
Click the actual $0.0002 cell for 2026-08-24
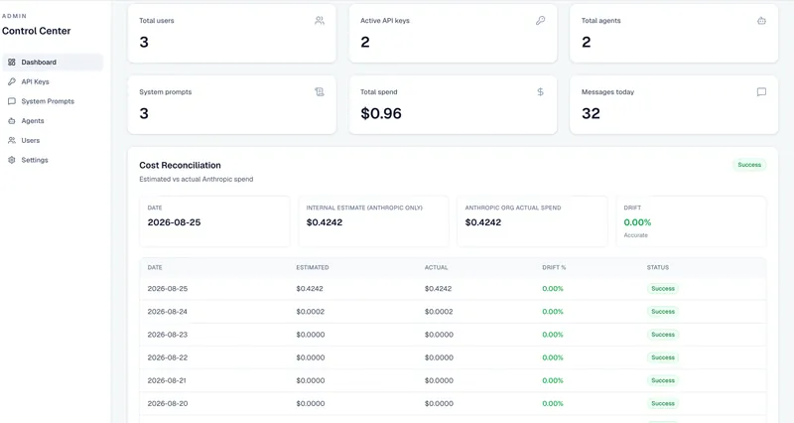point(439,312)
